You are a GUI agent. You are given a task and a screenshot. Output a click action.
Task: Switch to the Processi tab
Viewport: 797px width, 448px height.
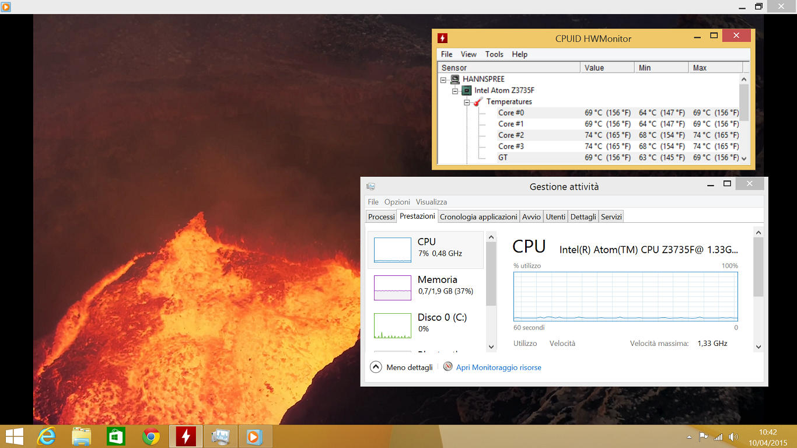(x=380, y=216)
